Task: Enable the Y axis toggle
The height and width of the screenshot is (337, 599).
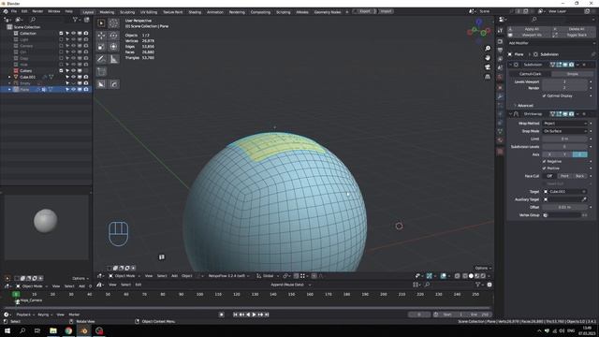Action: click(x=564, y=154)
